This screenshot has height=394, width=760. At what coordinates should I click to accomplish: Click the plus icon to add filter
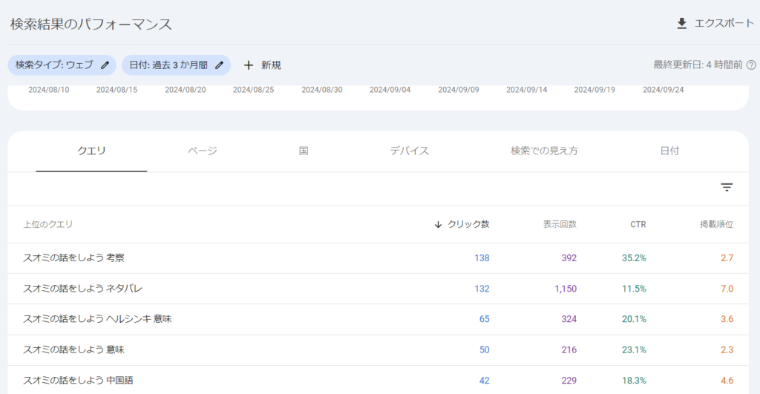tap(248, 65)
